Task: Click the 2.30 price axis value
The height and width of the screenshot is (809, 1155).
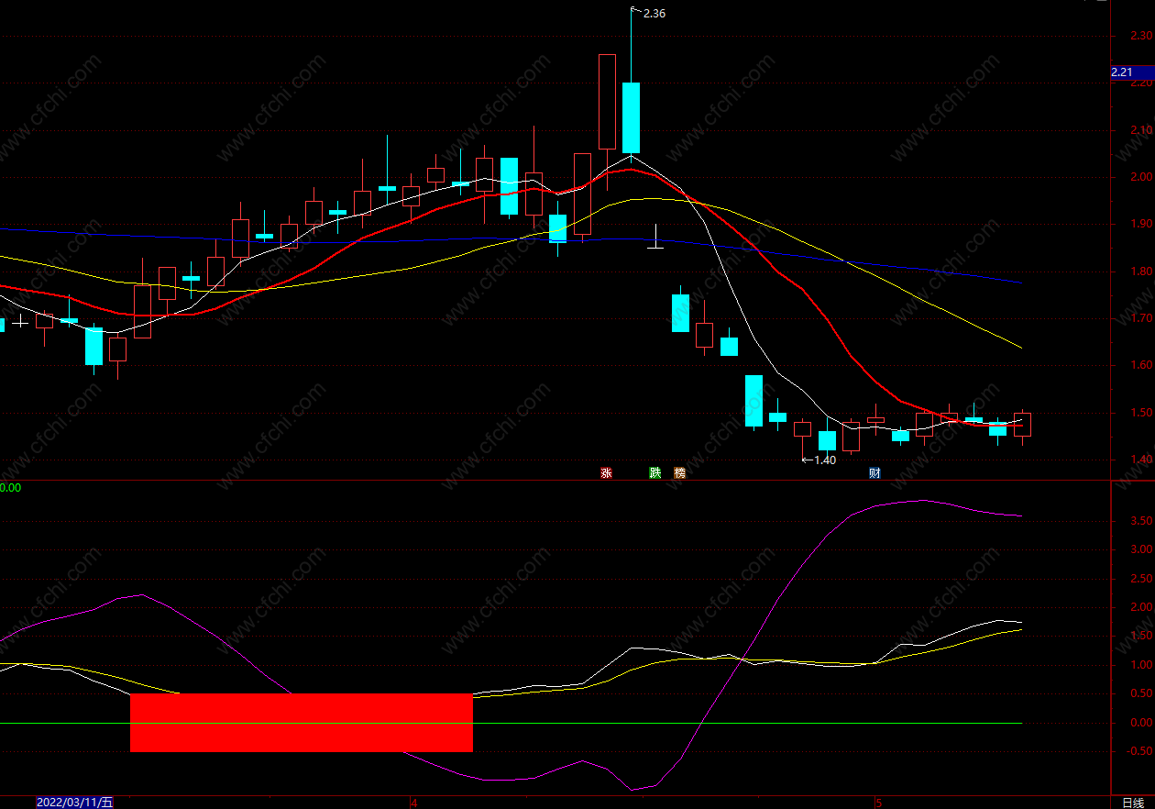Action: [x=1141, y=36]
